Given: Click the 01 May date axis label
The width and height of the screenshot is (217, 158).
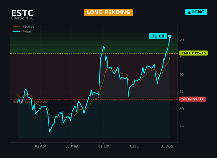Looking at the screenshot, I should tap(72, 146).
